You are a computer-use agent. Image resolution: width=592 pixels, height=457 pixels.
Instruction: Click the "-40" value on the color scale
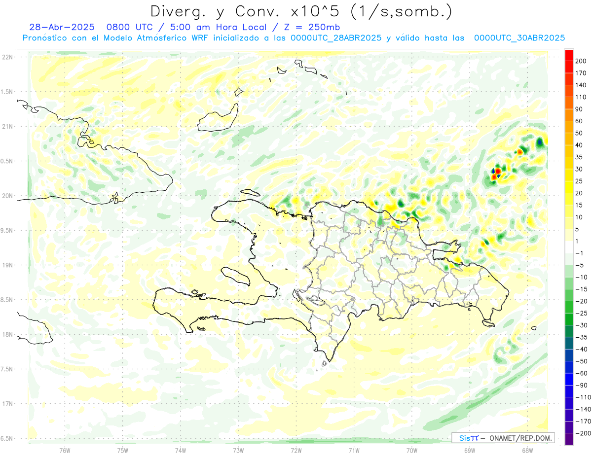pos(582,350)
